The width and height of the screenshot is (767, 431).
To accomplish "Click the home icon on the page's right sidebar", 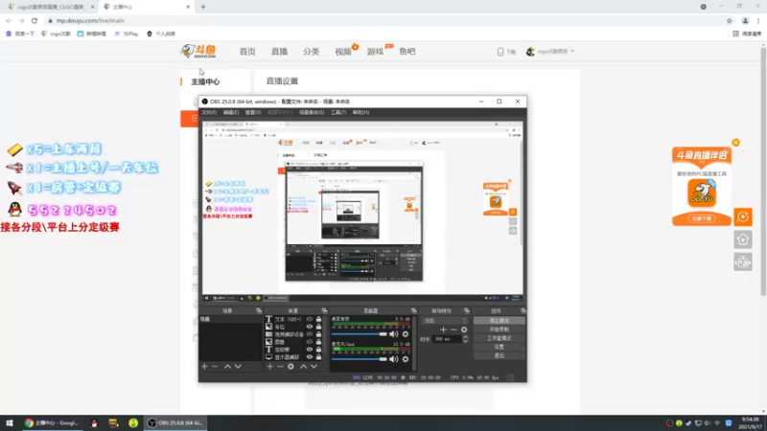I will click(x=742, y=239).
